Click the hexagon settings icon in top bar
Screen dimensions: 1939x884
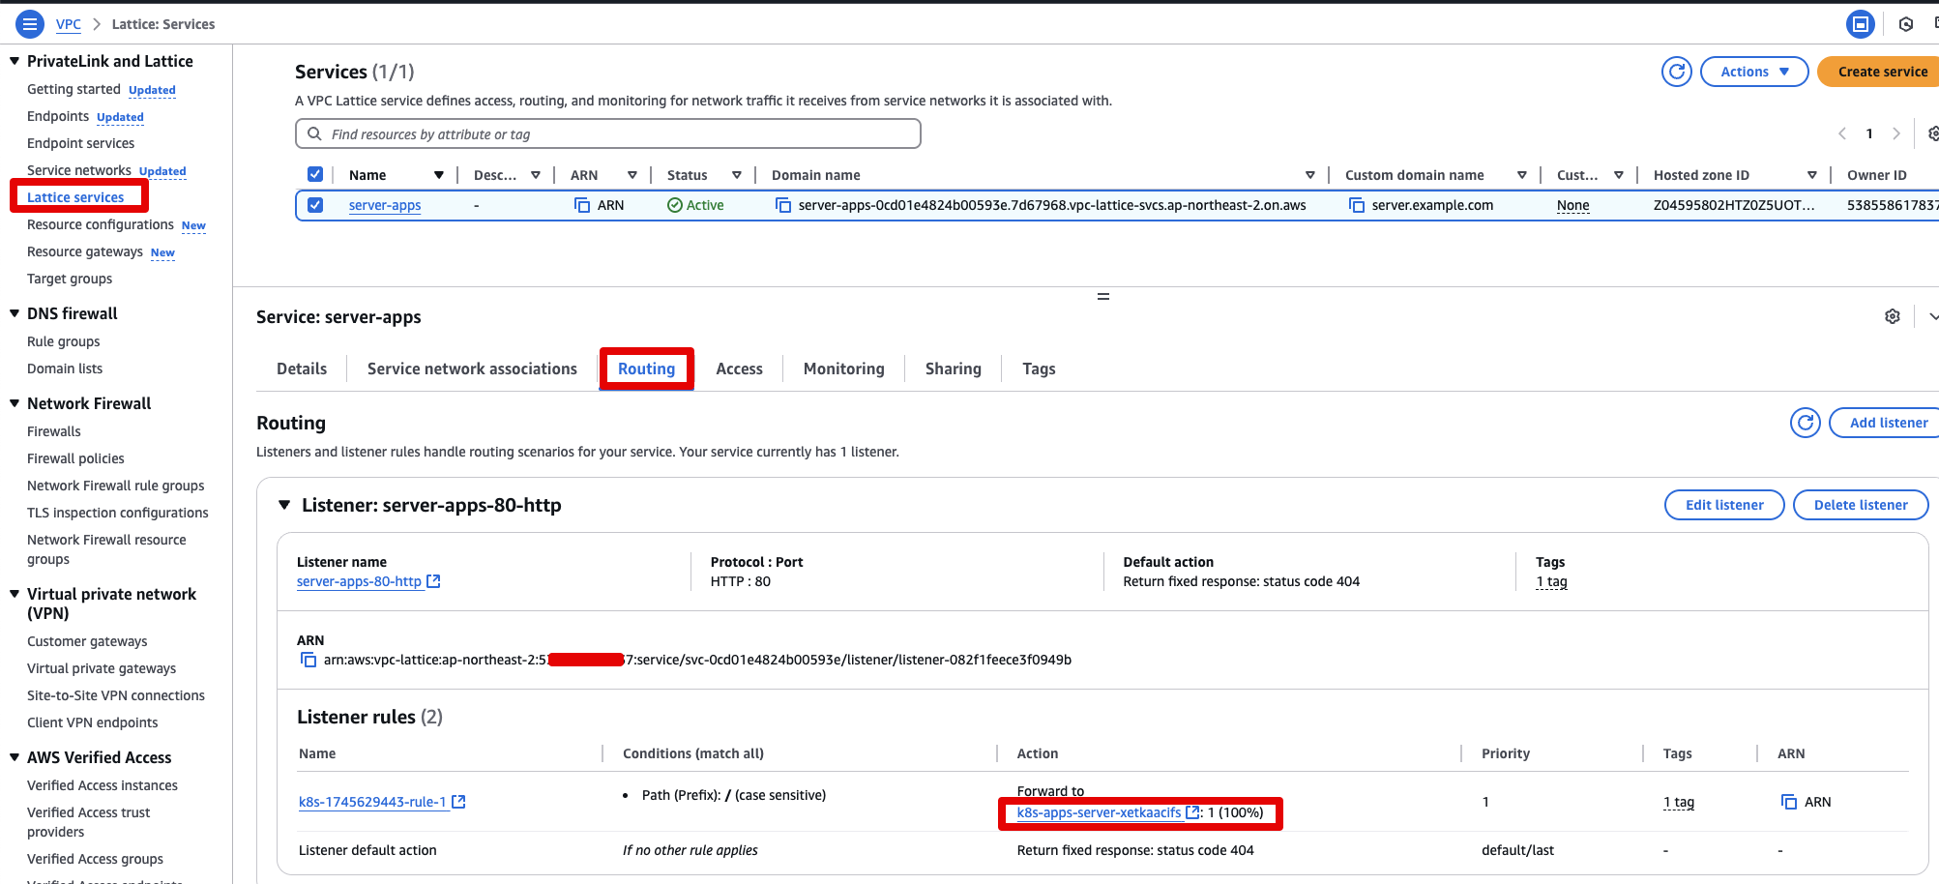click(1906, 24)
